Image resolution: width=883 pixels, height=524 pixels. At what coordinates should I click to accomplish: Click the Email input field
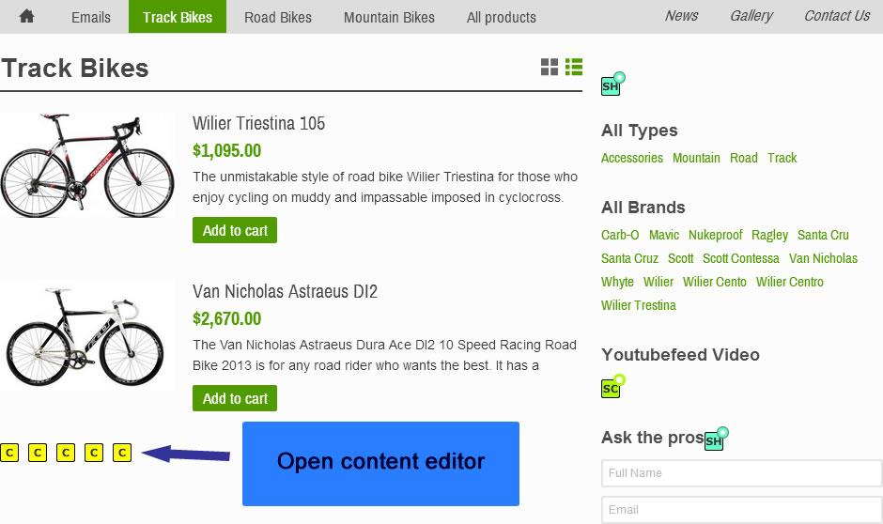(742, 510)
